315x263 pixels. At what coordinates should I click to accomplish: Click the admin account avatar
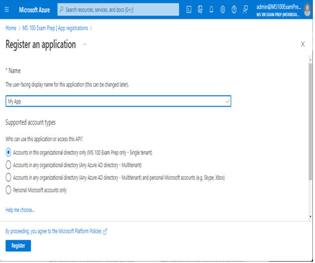point(308,10)
